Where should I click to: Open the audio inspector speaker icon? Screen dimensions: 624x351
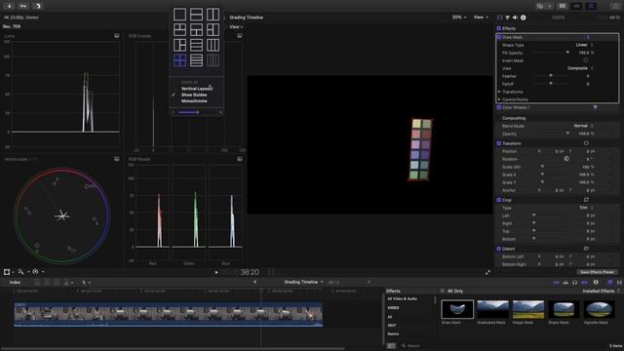point(516,18)
